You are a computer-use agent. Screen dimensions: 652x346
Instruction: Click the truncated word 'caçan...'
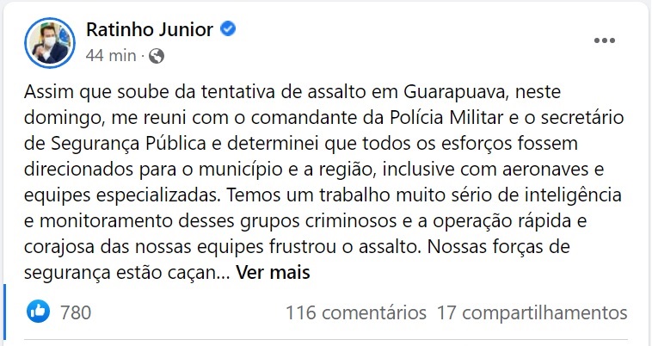tap(195, 273)
